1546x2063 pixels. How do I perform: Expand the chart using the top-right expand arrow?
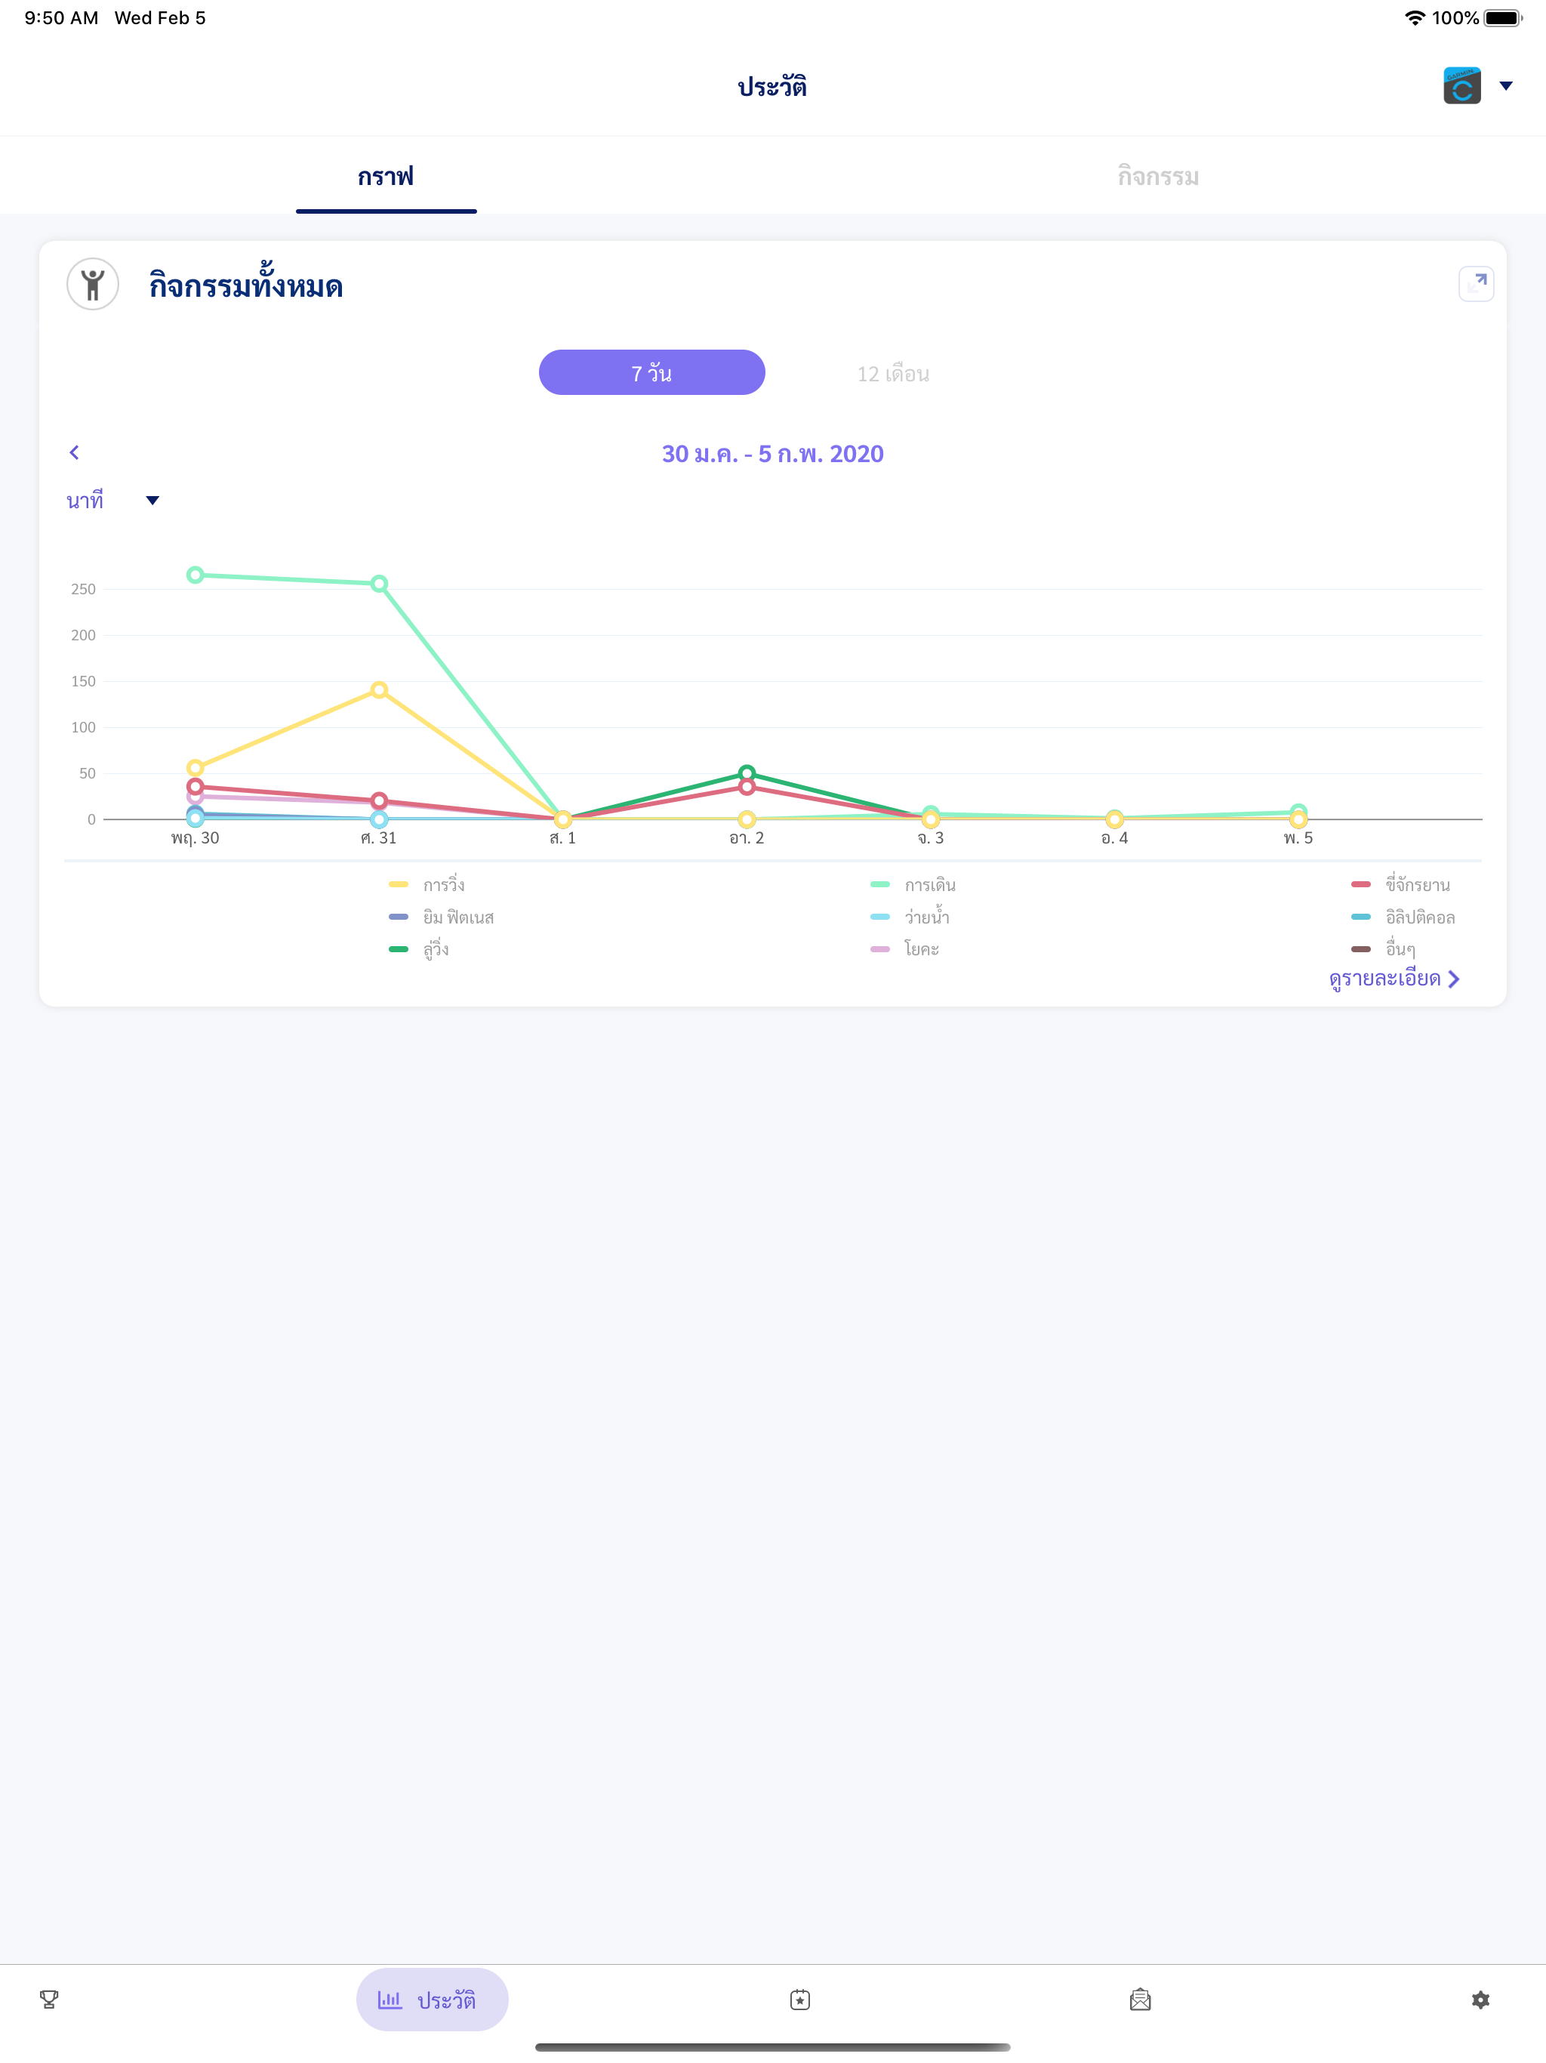pos(1476,282)
